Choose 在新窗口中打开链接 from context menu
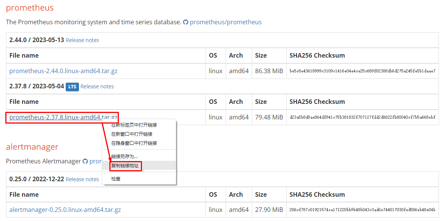Screen dimensions: 442x221 pos(139,134)
